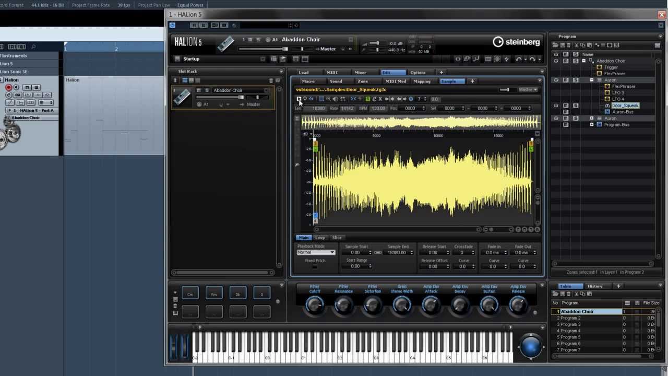Click the play sample icon in sample editor

click(x=299, y=99)
